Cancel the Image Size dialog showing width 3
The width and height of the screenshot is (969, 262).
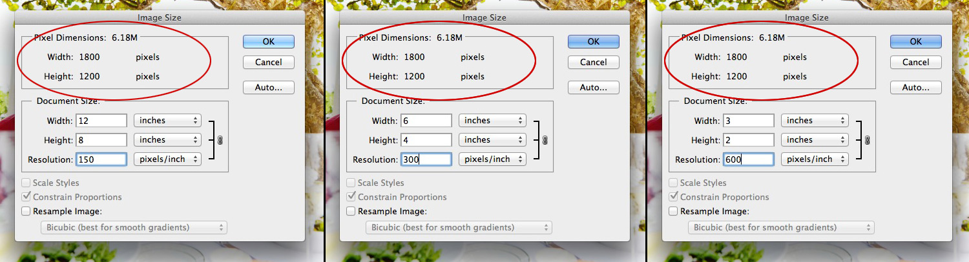point(916,63)
